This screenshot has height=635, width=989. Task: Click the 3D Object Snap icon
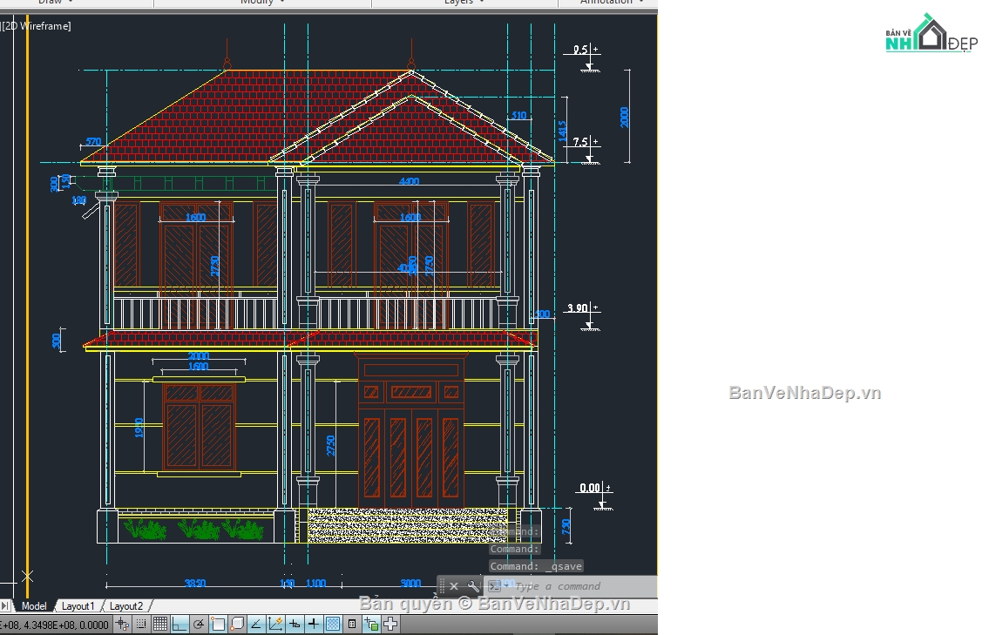tap(237, 624)
